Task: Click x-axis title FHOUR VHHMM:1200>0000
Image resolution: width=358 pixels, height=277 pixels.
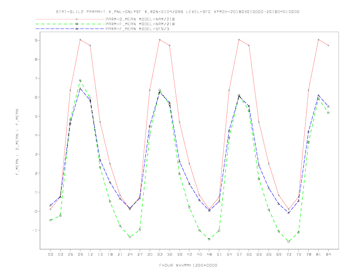Action: pyautogui.click(x=188, y=265)
